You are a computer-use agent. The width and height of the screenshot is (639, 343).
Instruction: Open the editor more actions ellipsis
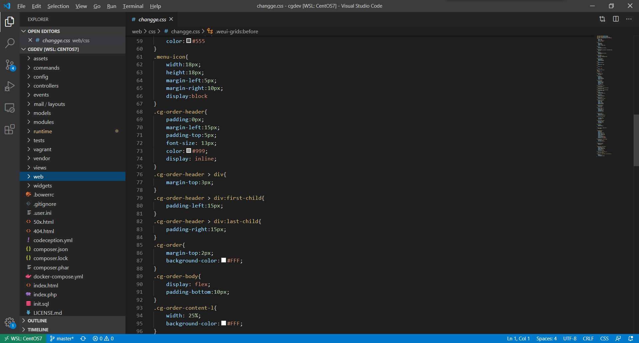coord(629,19)
